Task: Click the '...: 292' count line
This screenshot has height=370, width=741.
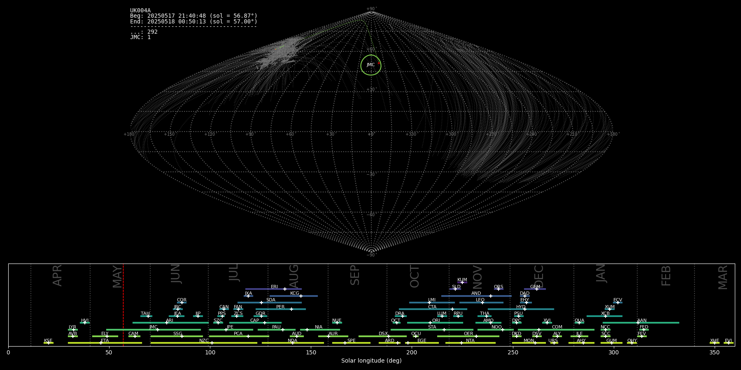Action: tap(144, 32)
